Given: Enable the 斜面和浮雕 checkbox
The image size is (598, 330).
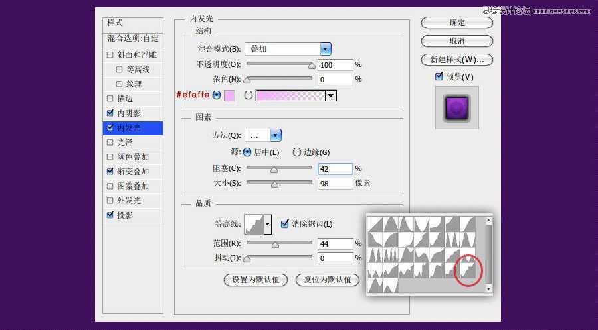Looking at the screenshot, I should [110, 55].
